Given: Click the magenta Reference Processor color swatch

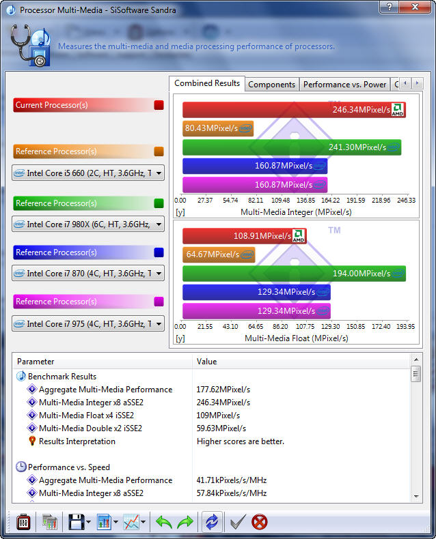Looking at the screenshot, I should 159,302.
